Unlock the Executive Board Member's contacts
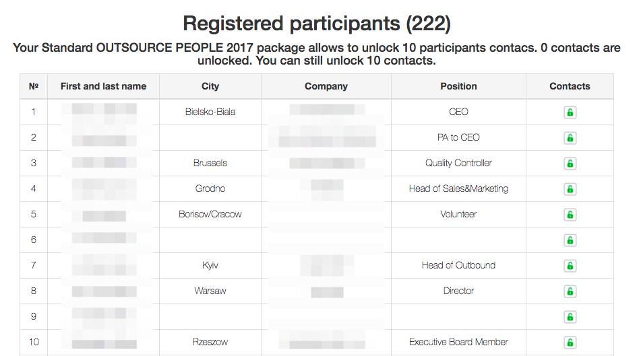The image size is (639, 356). [570, 343]
